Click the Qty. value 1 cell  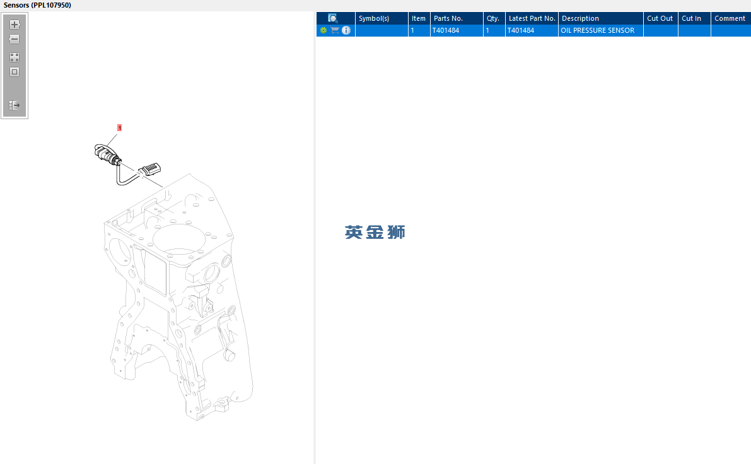(494, 30)
